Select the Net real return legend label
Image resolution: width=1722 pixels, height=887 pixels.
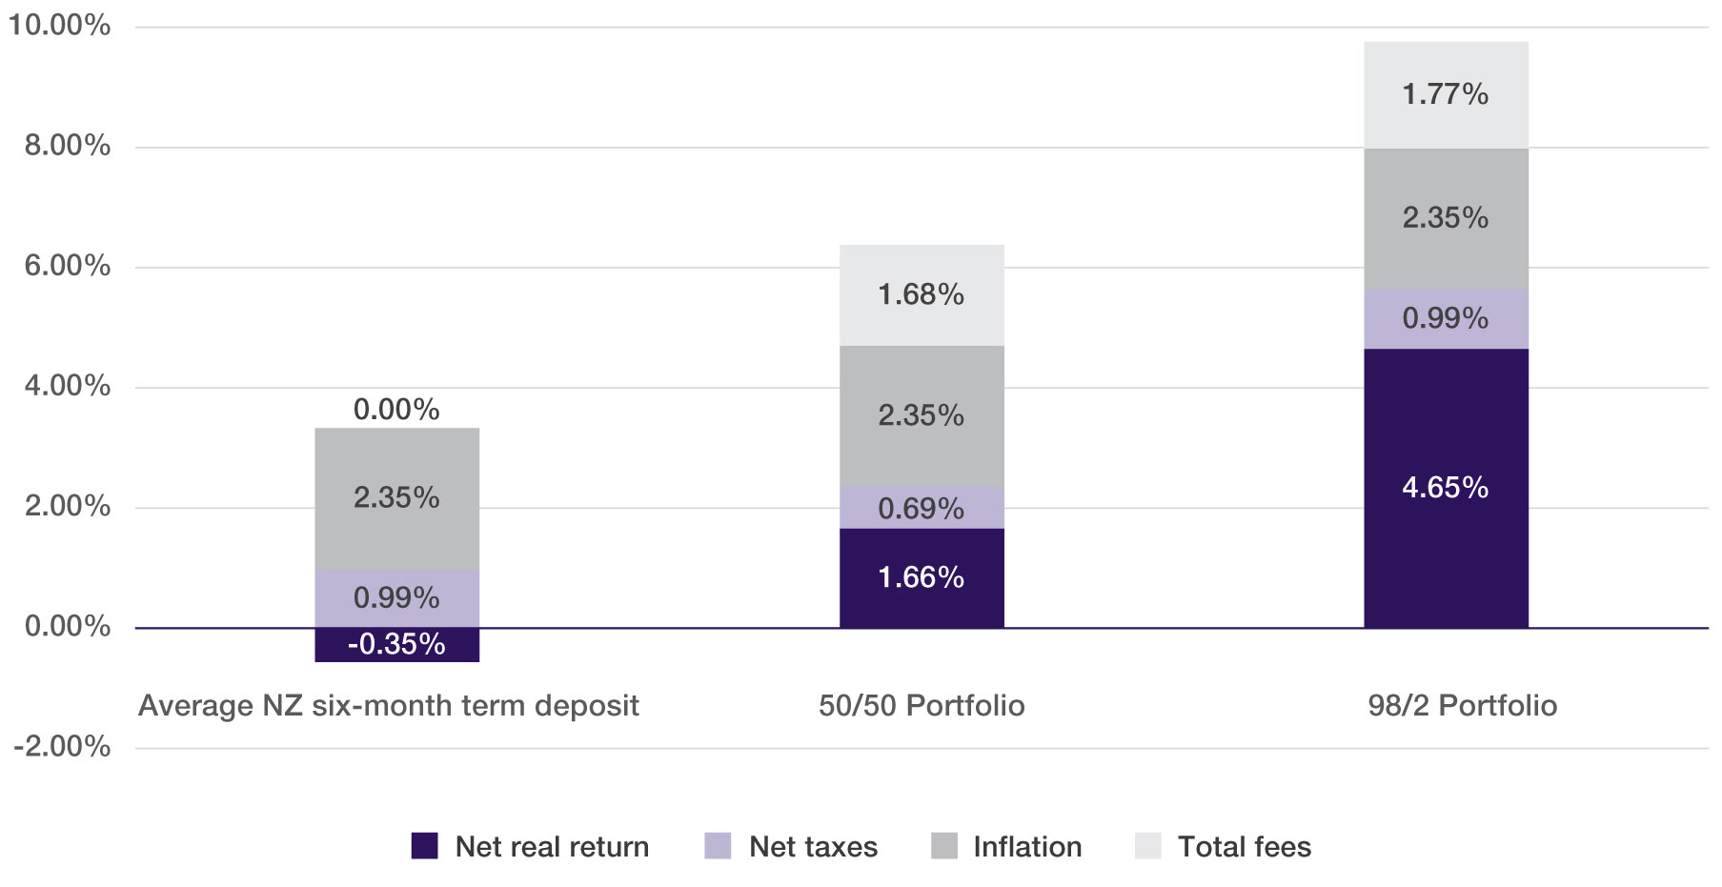coord(552,846)
